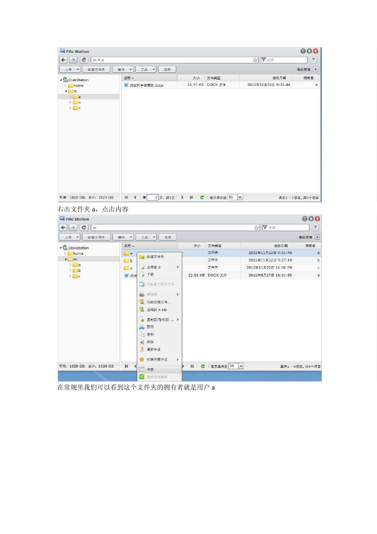This screenshot has height=534, width=377.
Task: Choose 加到压缩文件... from the context menu
Action: pyautogui.click(x=160, y=302)
